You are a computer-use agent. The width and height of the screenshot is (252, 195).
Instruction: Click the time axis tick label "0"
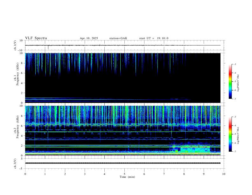pos(25,174)
